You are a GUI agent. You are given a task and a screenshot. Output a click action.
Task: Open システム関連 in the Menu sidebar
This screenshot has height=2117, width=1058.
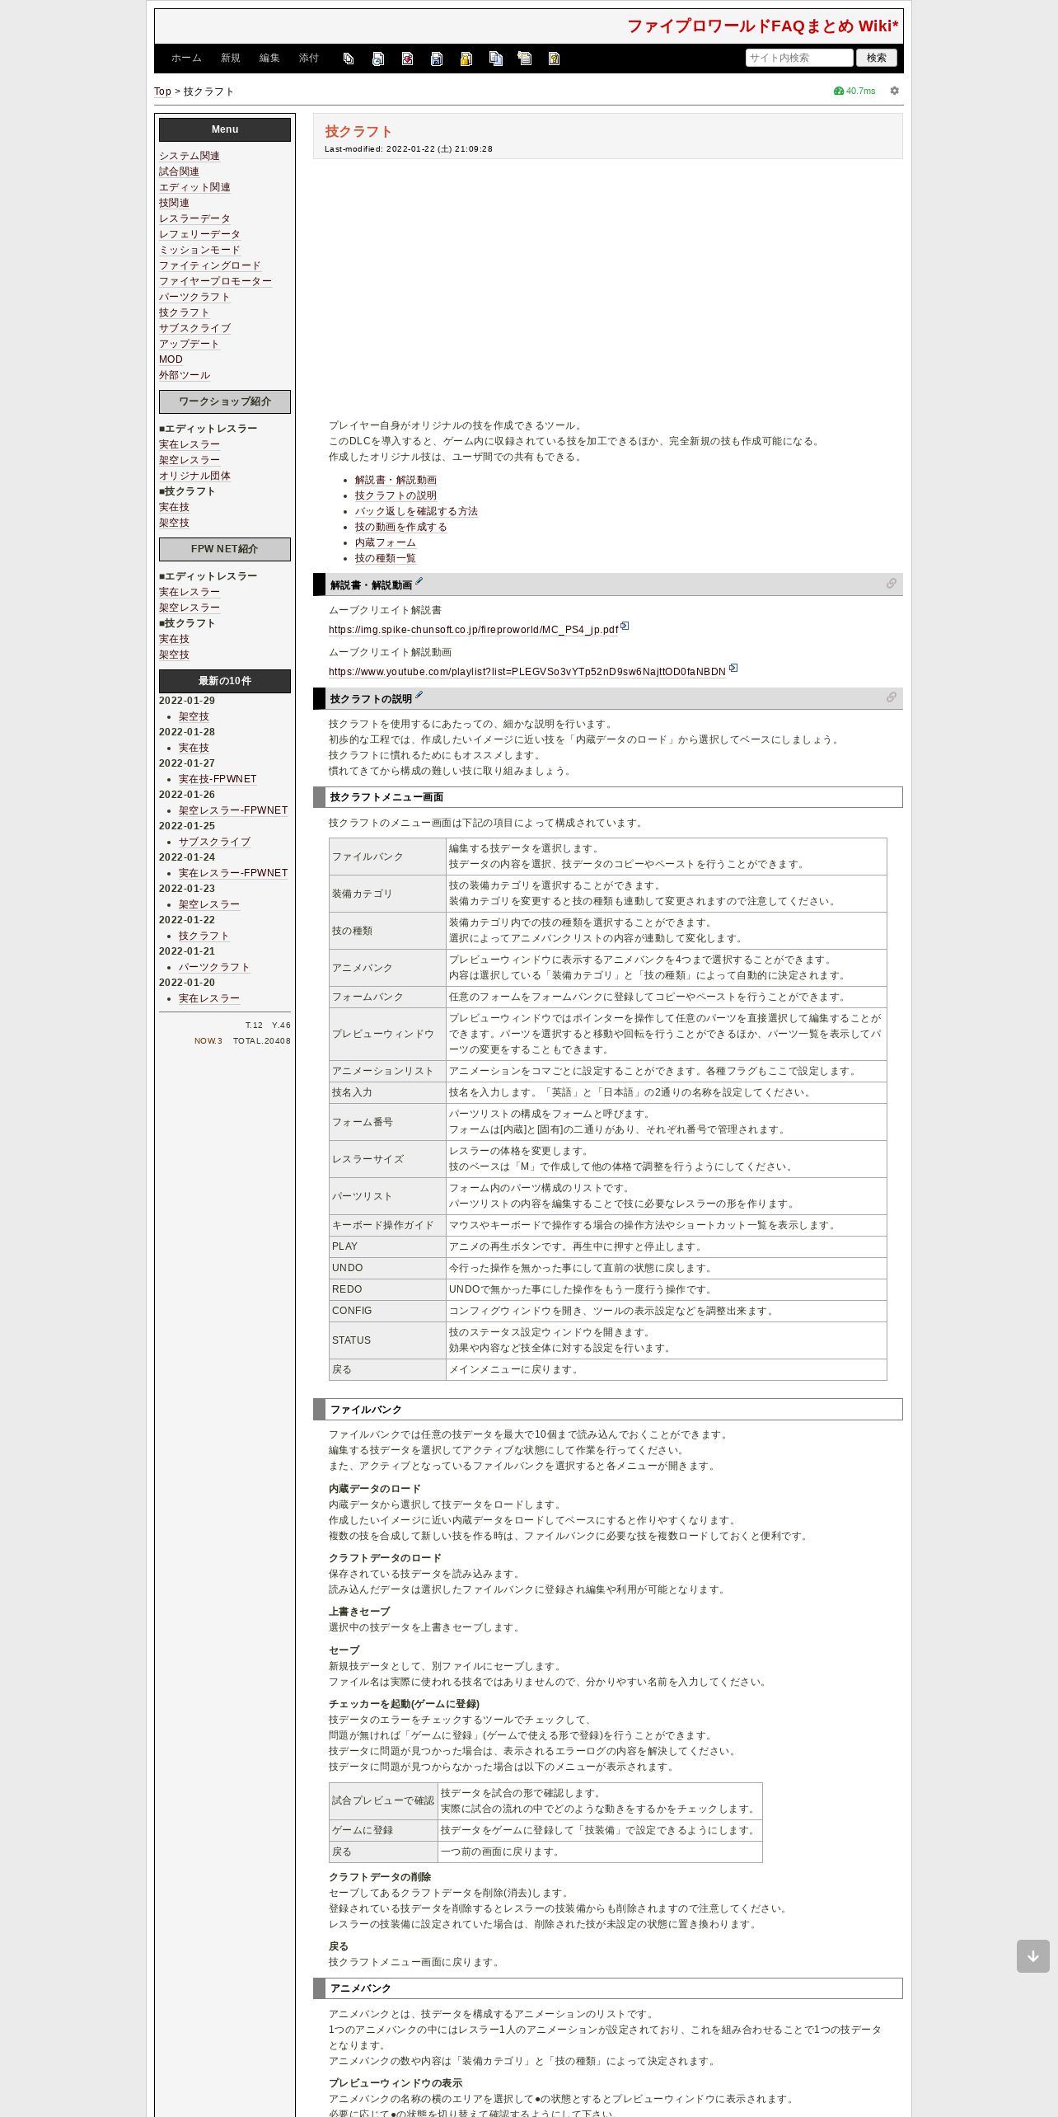pos(190,156)
